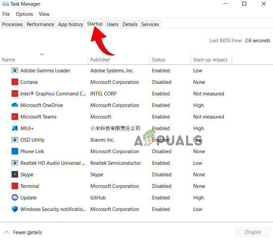Open the File menu
Screen dimensions: 273x241
(6, 14)
